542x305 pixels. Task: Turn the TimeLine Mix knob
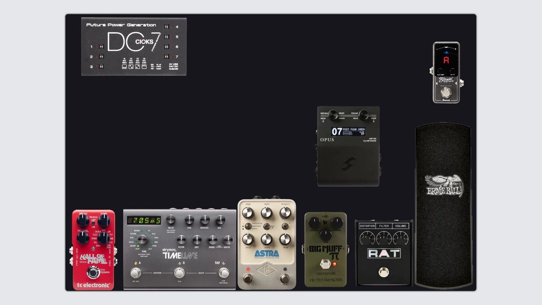[x=220, y=219]
